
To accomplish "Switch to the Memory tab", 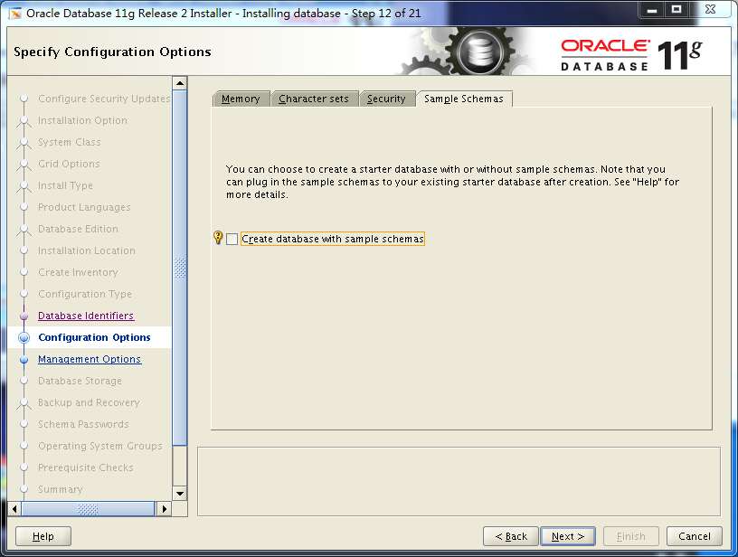I will tap(241, 99).
